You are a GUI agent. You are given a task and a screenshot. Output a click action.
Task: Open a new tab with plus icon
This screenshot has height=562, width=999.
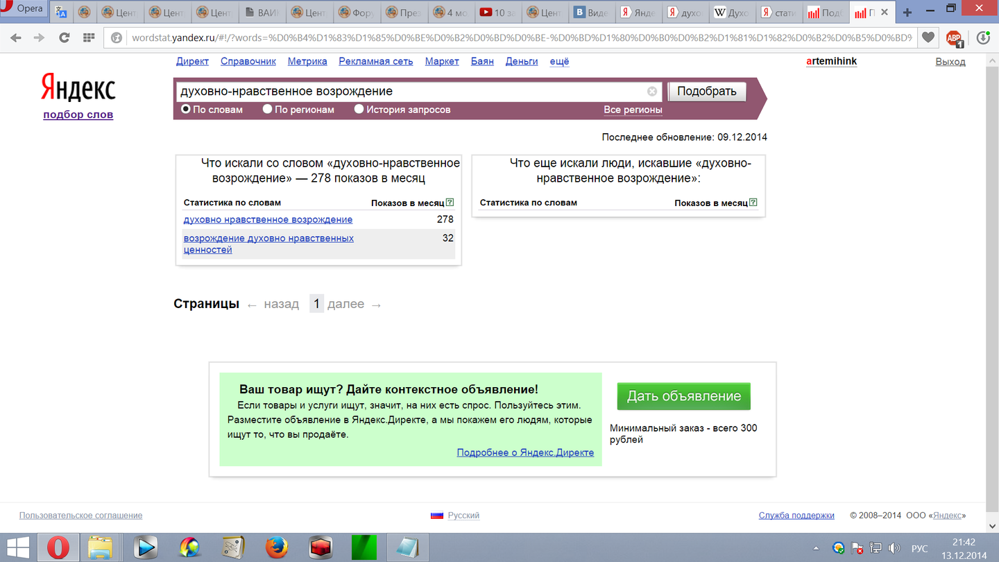click(x=907, y=12)
